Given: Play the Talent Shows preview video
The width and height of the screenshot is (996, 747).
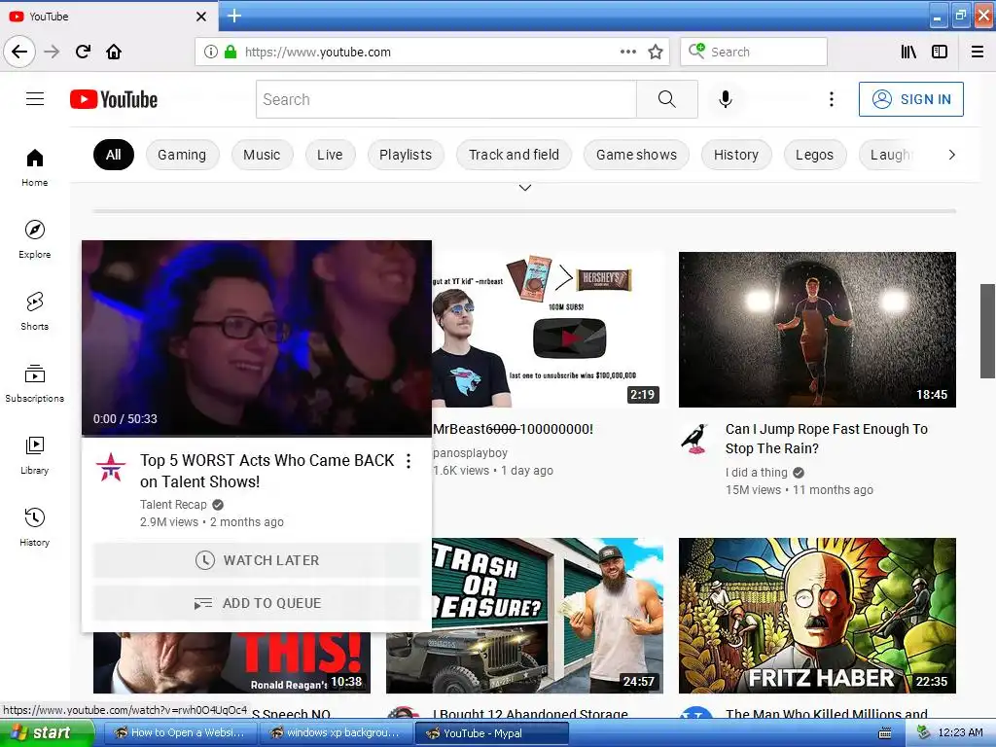Looking at the screenshot, I should [x=257, y=338].
